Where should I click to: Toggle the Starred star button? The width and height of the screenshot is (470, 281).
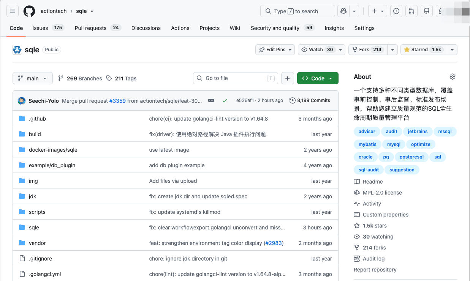tap(423, 50)
